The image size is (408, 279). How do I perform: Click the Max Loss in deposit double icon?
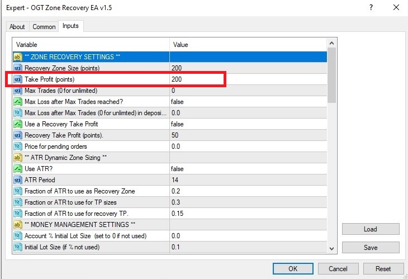[x=18, y=113]
